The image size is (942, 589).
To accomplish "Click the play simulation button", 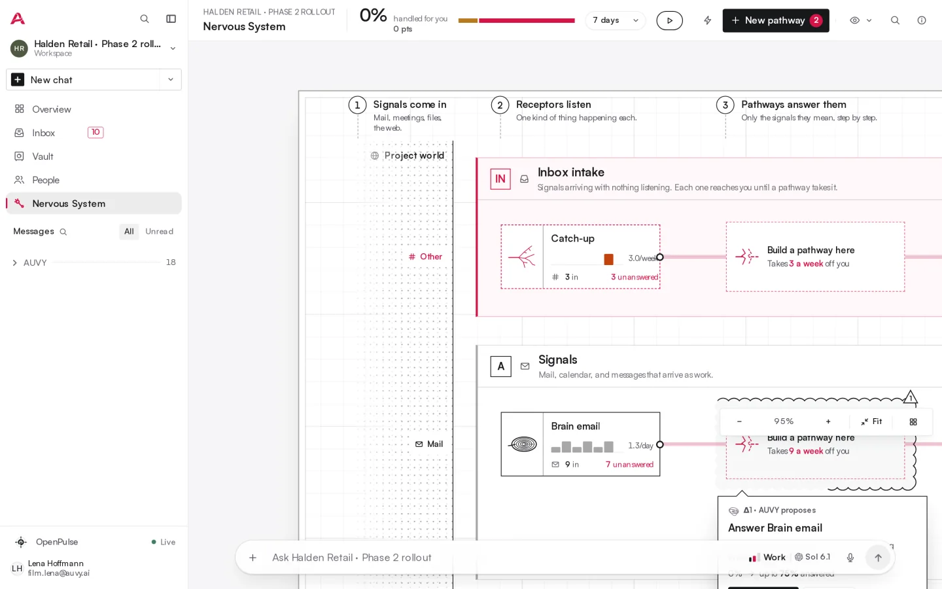I will pyautogui.click(x=669, y=20).
